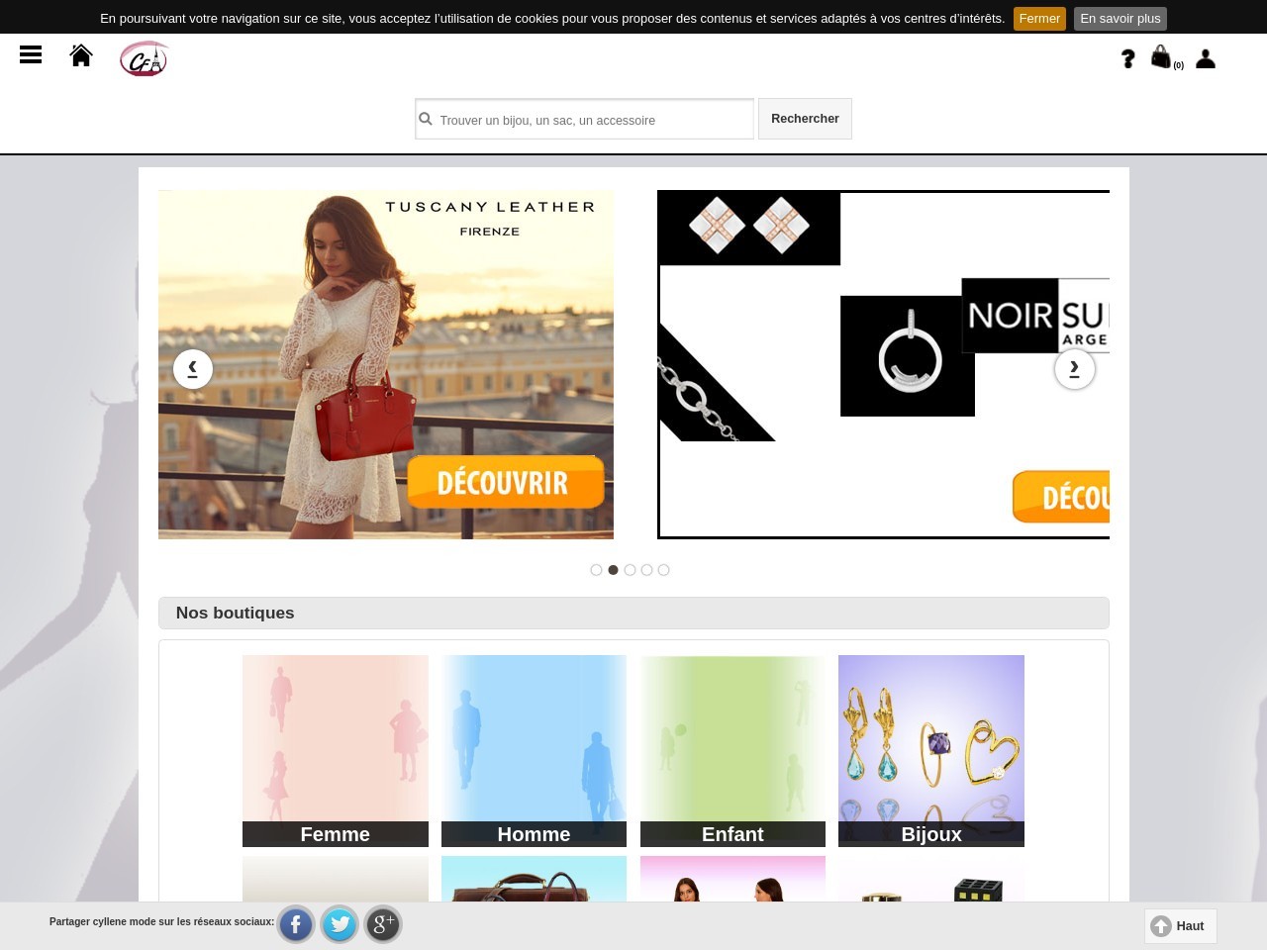Click the Tuscany Leather Découvrir button
This screenshot has width=1267, height=950.
(x=506, y=482)
